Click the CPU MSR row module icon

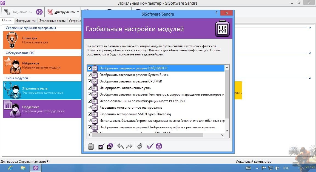coord(95,81)
